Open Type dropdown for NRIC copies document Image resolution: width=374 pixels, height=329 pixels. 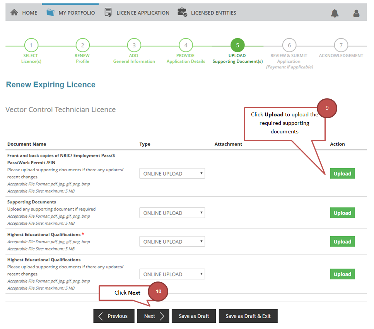click(172, 174)
